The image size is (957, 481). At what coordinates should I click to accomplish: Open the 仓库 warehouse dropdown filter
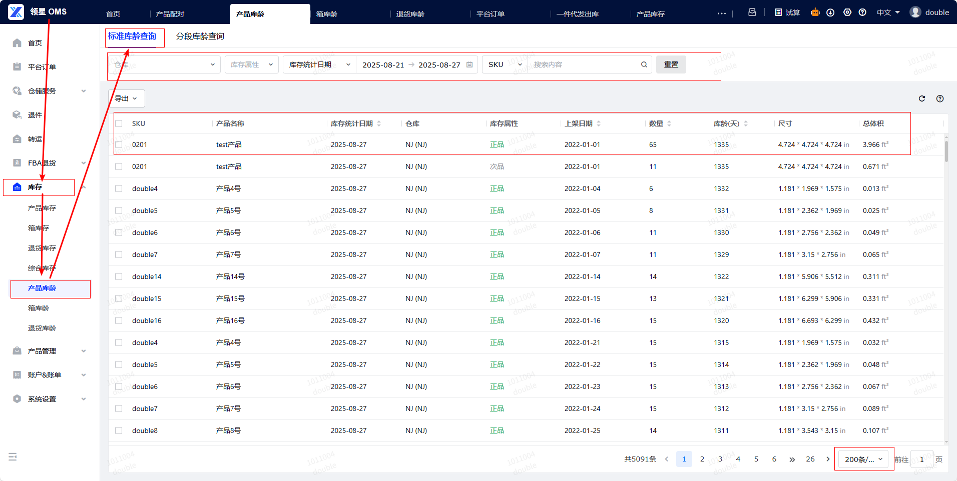pyautogui.click(x=164, y=64)
